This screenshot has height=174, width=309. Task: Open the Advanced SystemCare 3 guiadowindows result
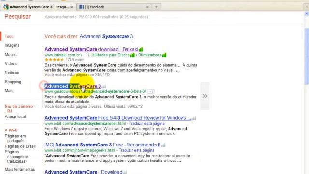click(73, 86)
